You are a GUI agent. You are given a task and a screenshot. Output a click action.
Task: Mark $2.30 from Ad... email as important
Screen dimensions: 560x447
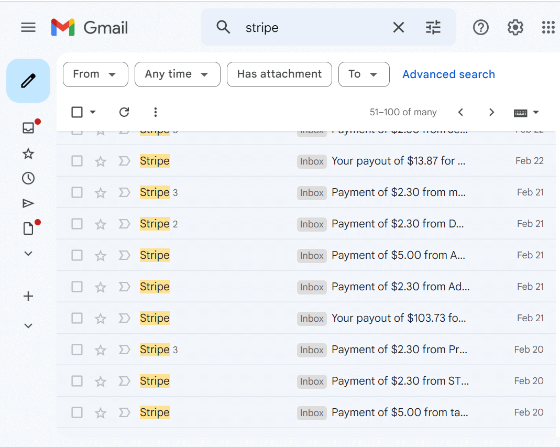pos(124,287)
